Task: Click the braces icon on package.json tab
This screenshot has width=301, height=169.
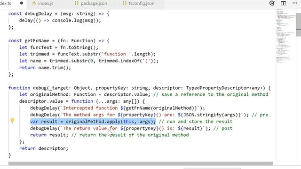Action: pyautogui.click(x=76, y=3)
